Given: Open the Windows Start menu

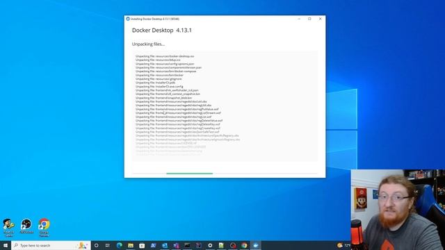Looking at the screenshot, I should tap(6, 245).
